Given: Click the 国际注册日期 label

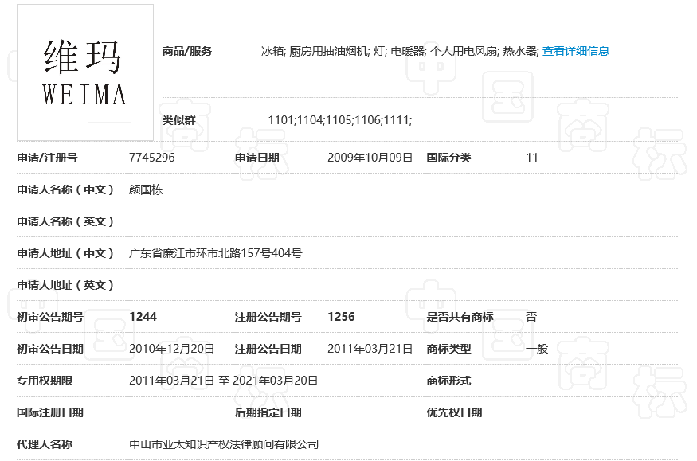Looking at the screenshot, I should tap(50, 412).
